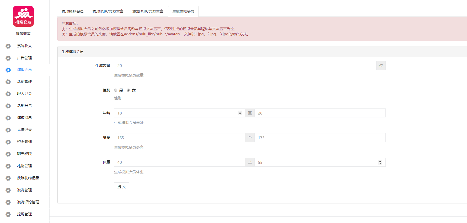Click hint text 生成模拟会员数量
This screenshot has height=223, width=467.
click(129, 75)
